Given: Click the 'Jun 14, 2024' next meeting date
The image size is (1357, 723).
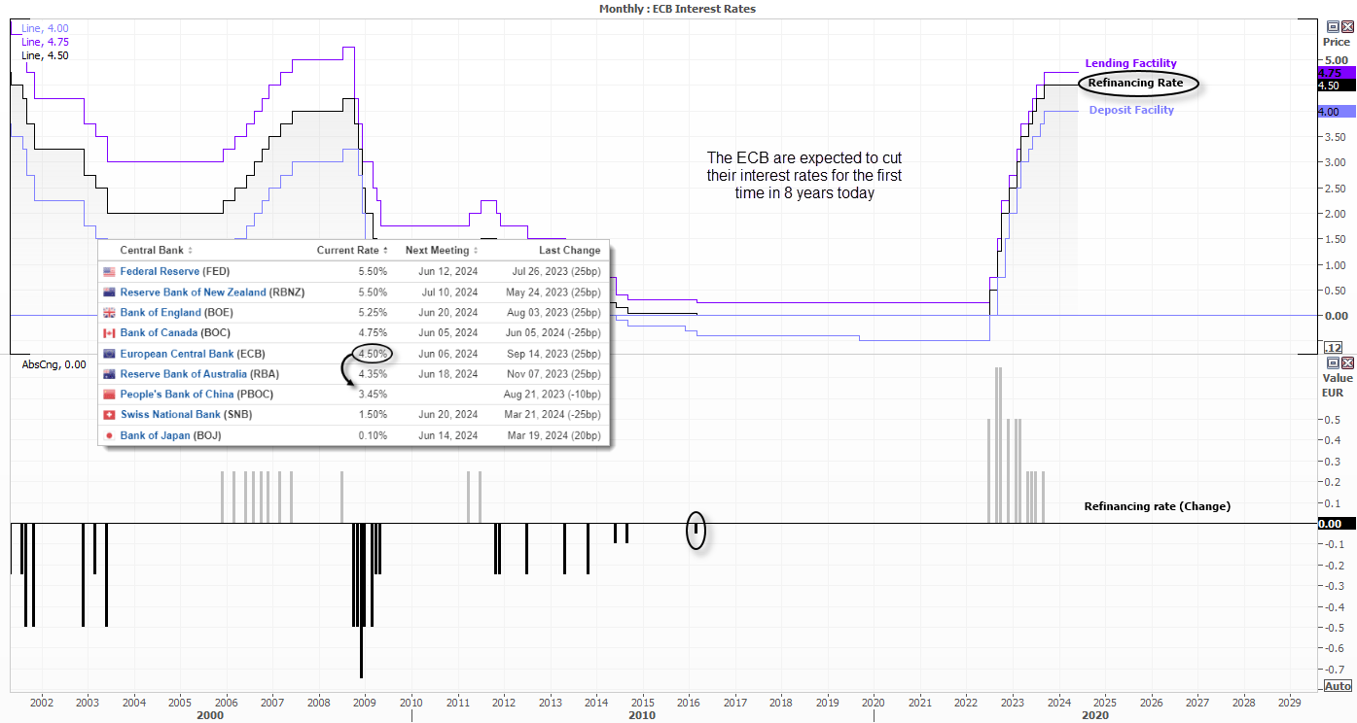Looking at the screenshot, I should pyautogui.click(x=448, y=435).
